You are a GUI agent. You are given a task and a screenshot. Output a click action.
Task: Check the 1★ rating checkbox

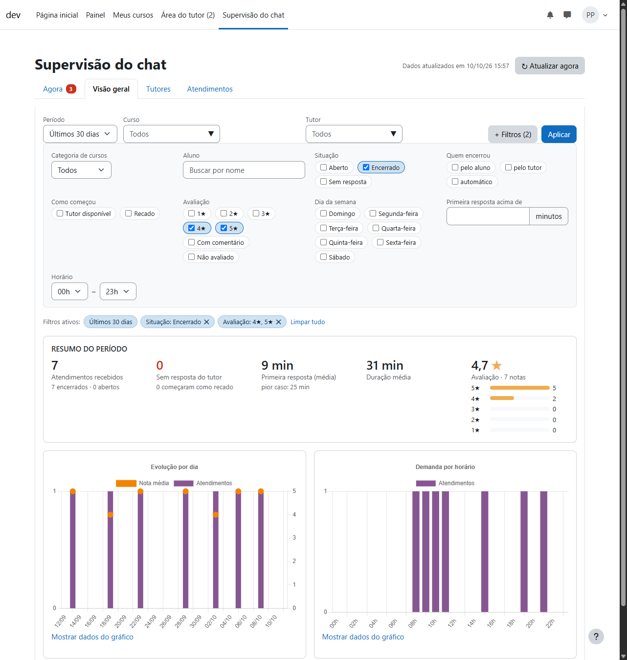click(x=192, y=213)
